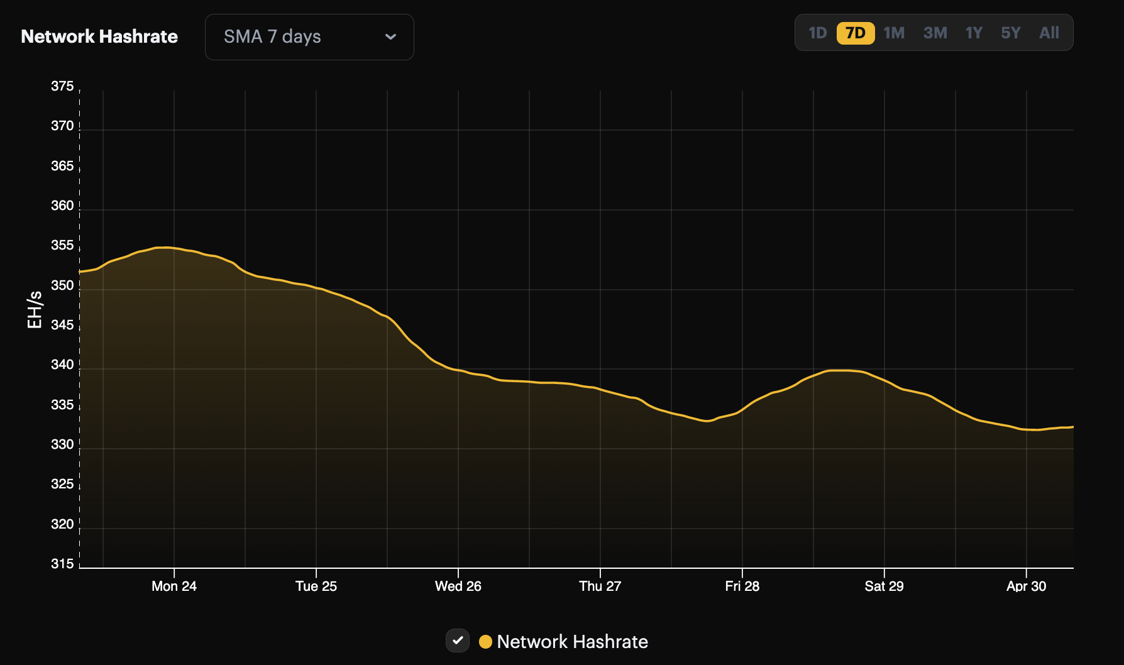This screenshot has height=665, width=1124.
Task: Select the 1D time range
Action: (818, 33)
